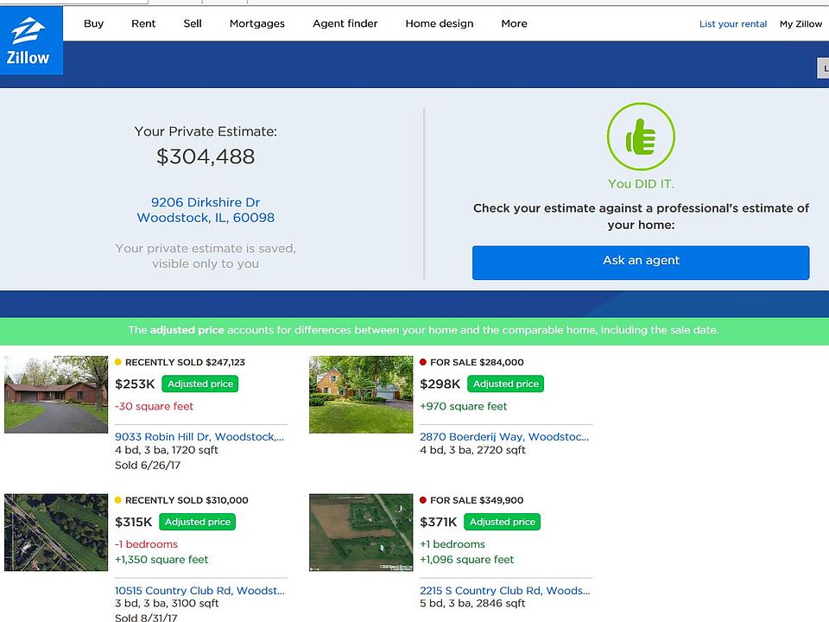The height and width of the screenshot is (622, 829).
Task: Open the Mortgages menu
Action: pos(257,24)
